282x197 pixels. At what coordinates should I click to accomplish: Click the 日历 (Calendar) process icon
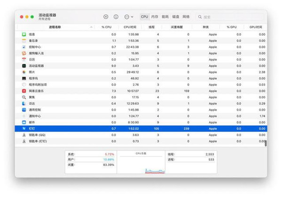23,60
